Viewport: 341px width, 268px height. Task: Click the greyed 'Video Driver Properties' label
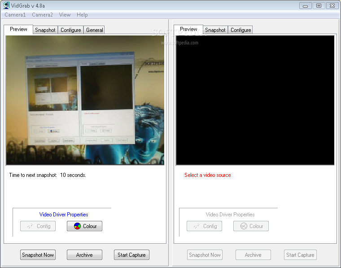pos(230,215)
